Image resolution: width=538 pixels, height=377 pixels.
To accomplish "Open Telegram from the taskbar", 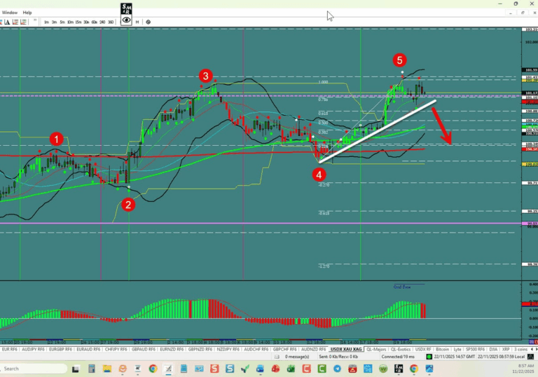I will [x=337, y=369].
